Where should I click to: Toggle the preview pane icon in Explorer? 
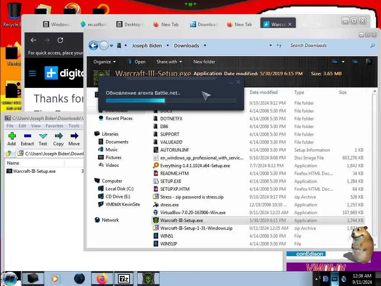(x=355, y=62)
